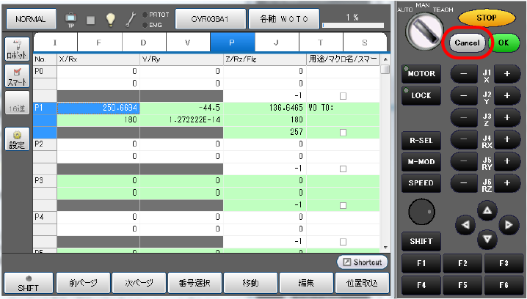This screenshot has width=527, height=299.
Task: Increase J1 X axis with plus
Action: click(507, 74)
